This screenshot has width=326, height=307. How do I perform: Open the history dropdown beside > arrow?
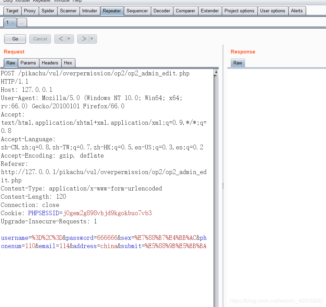92,39
